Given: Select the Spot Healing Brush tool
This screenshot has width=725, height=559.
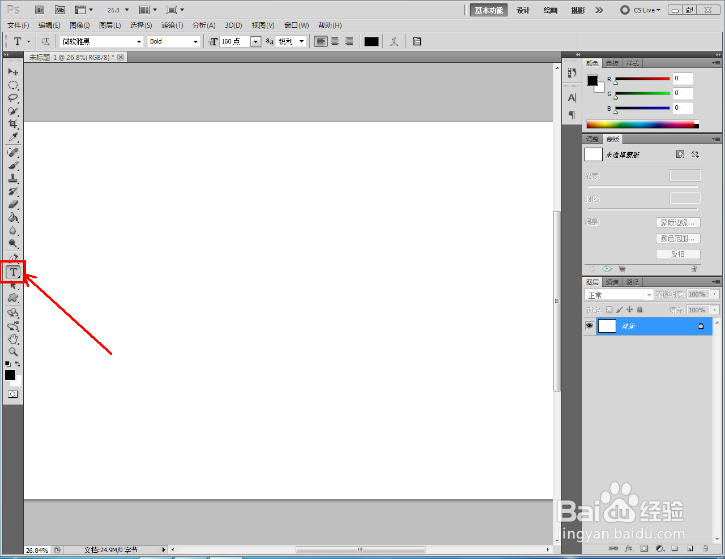Looking at the screenshot, I should click(x=13, y=152).
